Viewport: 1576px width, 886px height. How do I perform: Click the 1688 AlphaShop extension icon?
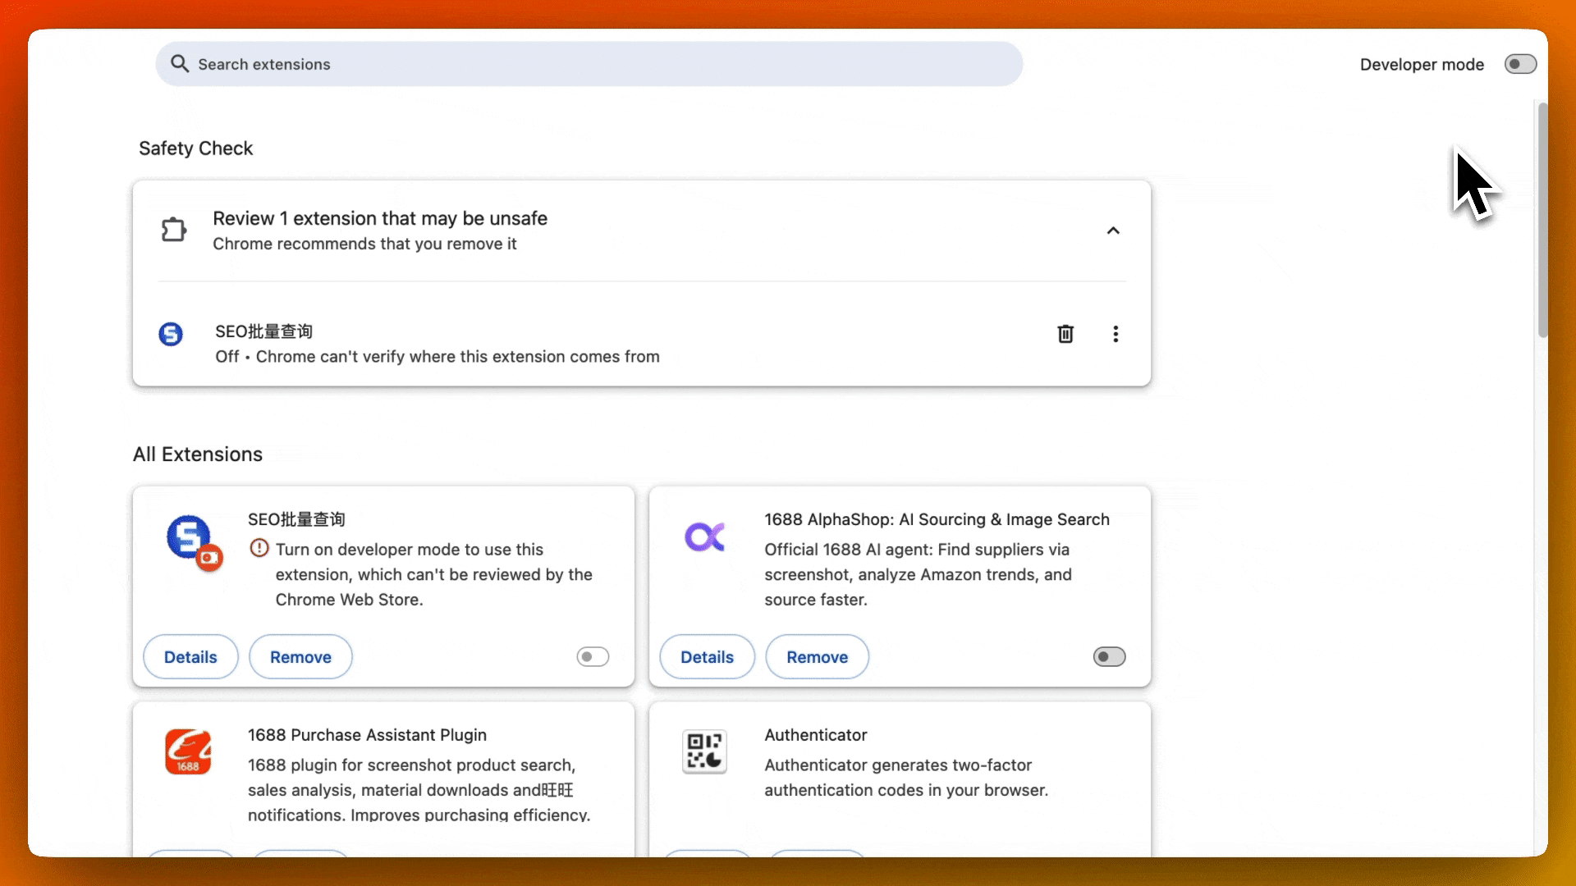click(705, 537)
